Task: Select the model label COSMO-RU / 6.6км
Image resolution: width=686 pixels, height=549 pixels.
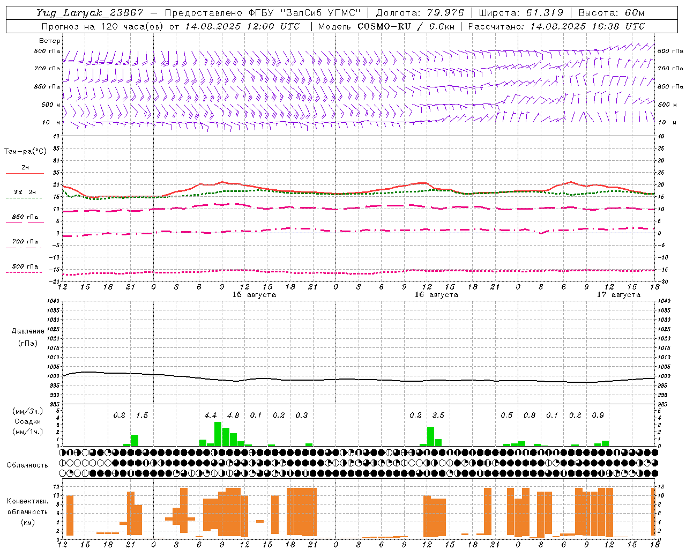Action: tap(406, 26)
